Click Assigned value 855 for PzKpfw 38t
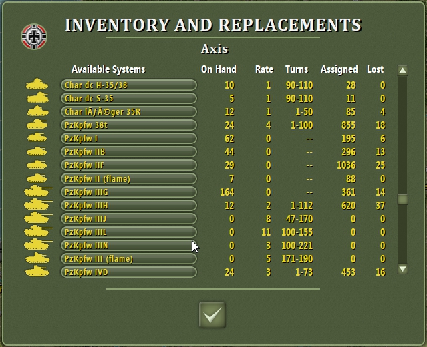 click(349, 125)
